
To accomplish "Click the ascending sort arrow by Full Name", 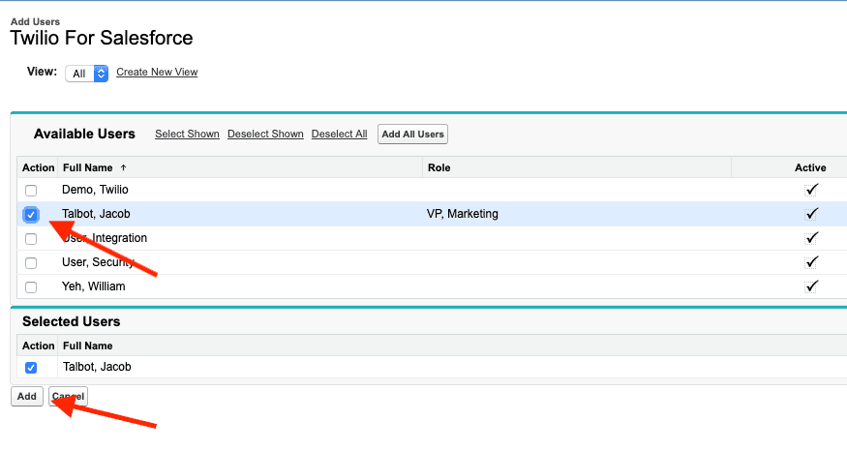I will tap(123, 167).
